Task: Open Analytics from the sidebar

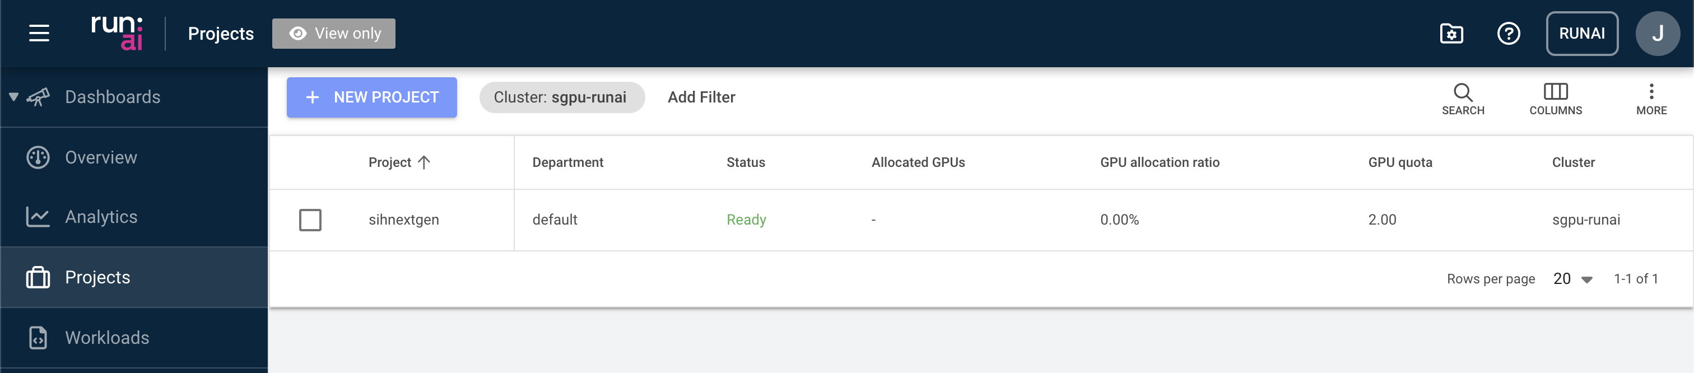Action: (x=101, y=217)
